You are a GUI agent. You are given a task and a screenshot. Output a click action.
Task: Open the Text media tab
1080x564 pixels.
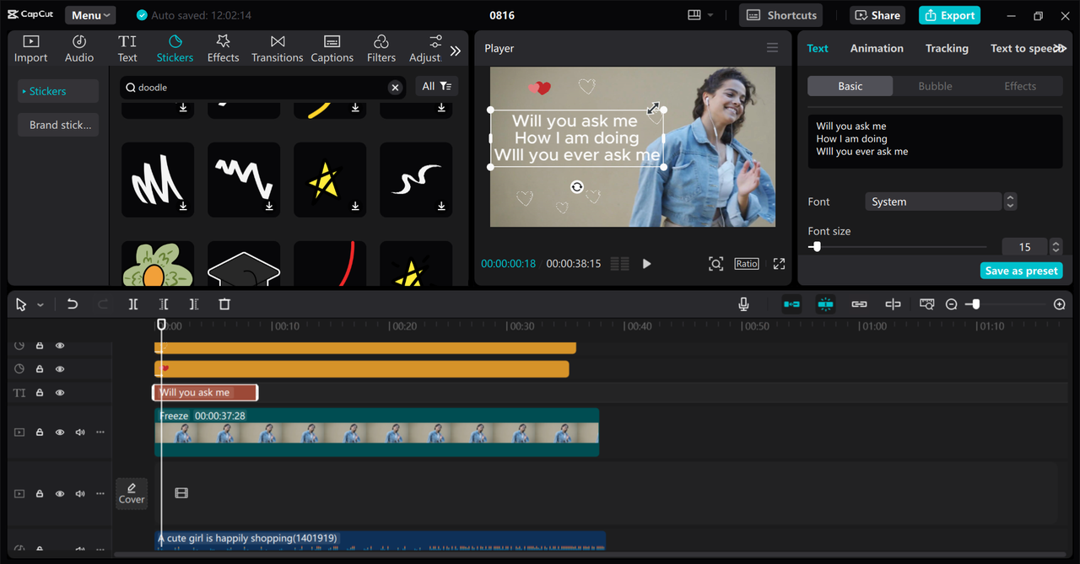(127, 49)
